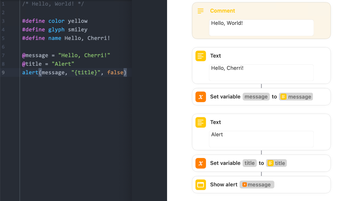The height and width of the screenshot is (201, 357).
Task: Click the line number 1 in the editor gutter
Action: [3, 4]
